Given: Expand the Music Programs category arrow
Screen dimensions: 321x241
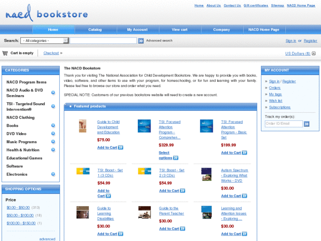Looking at the screenshot, I should (x=53, y=142).
